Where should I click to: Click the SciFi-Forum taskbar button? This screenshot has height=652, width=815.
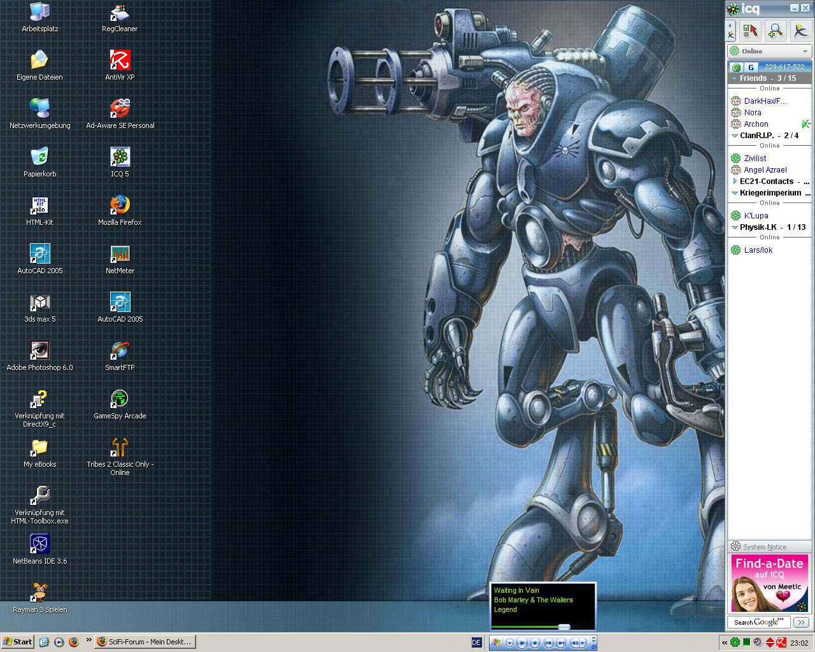(x=145, y=642)
